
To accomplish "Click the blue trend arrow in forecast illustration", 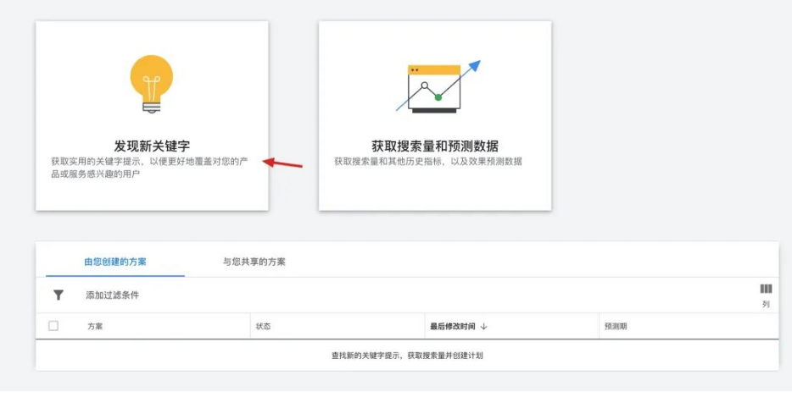I will click(473, 66).
